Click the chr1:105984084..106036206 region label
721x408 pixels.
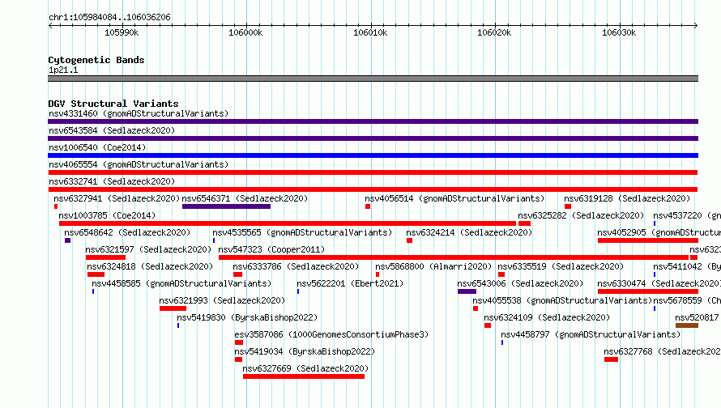(109, 17)
